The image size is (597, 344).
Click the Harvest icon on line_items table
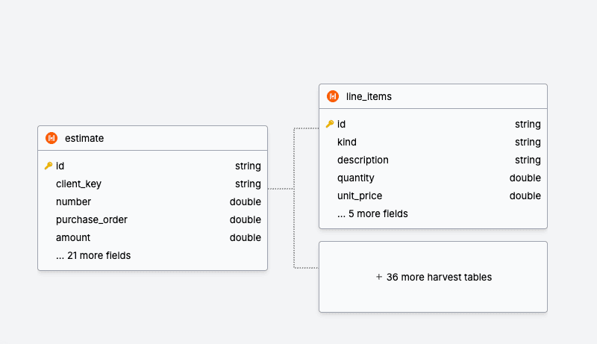333,96
